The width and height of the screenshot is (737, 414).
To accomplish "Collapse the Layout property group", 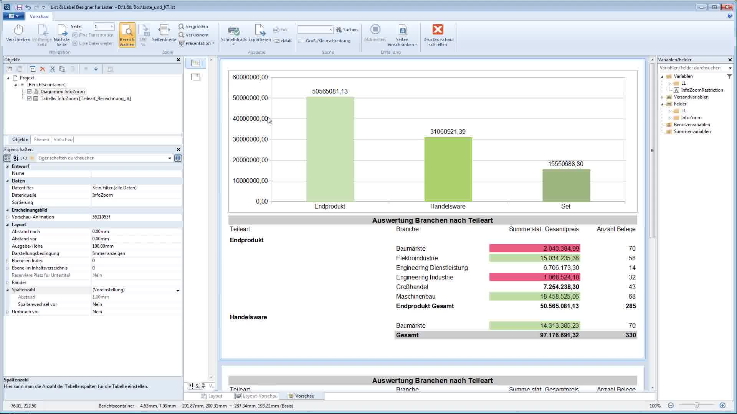I will click(7, 225).
